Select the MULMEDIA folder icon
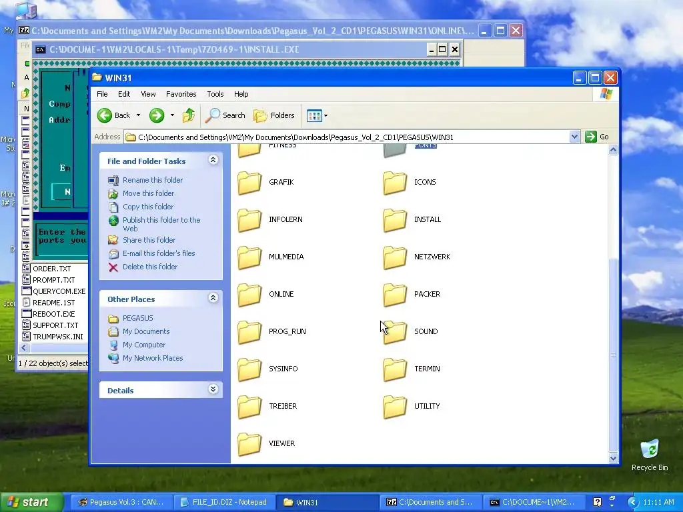Screen dimensions: 683x512 (x=249, y=257)
